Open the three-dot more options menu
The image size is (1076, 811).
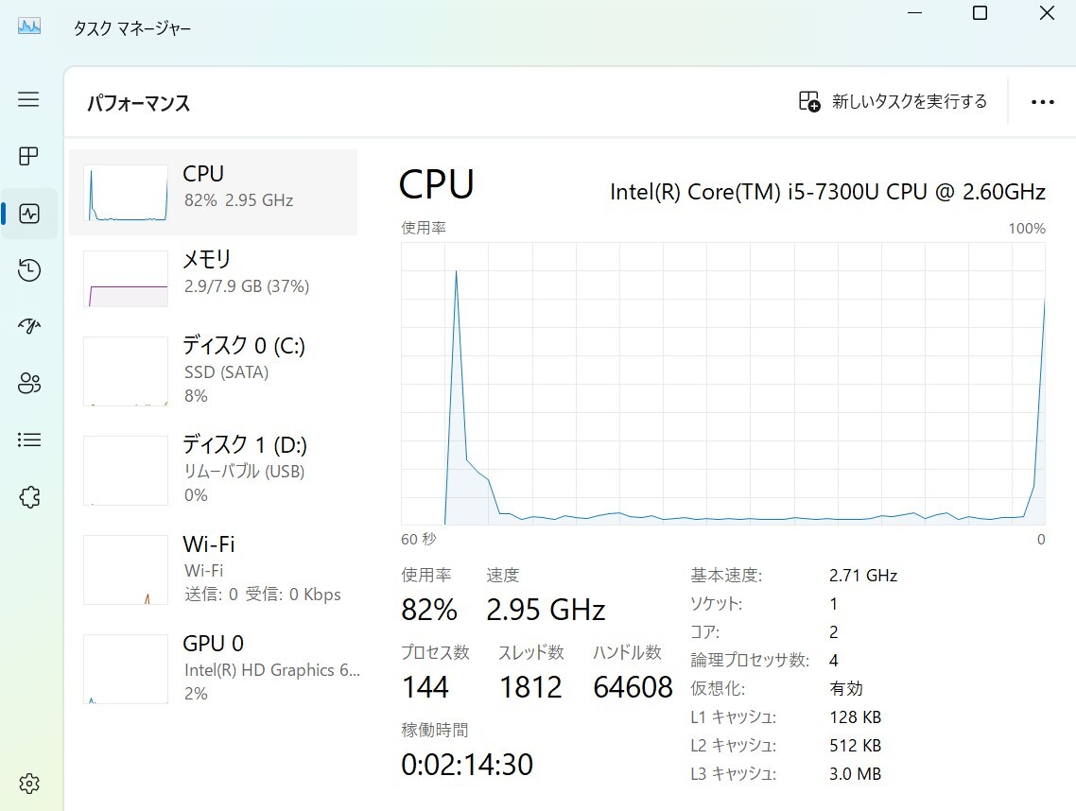coord(1042,102)
